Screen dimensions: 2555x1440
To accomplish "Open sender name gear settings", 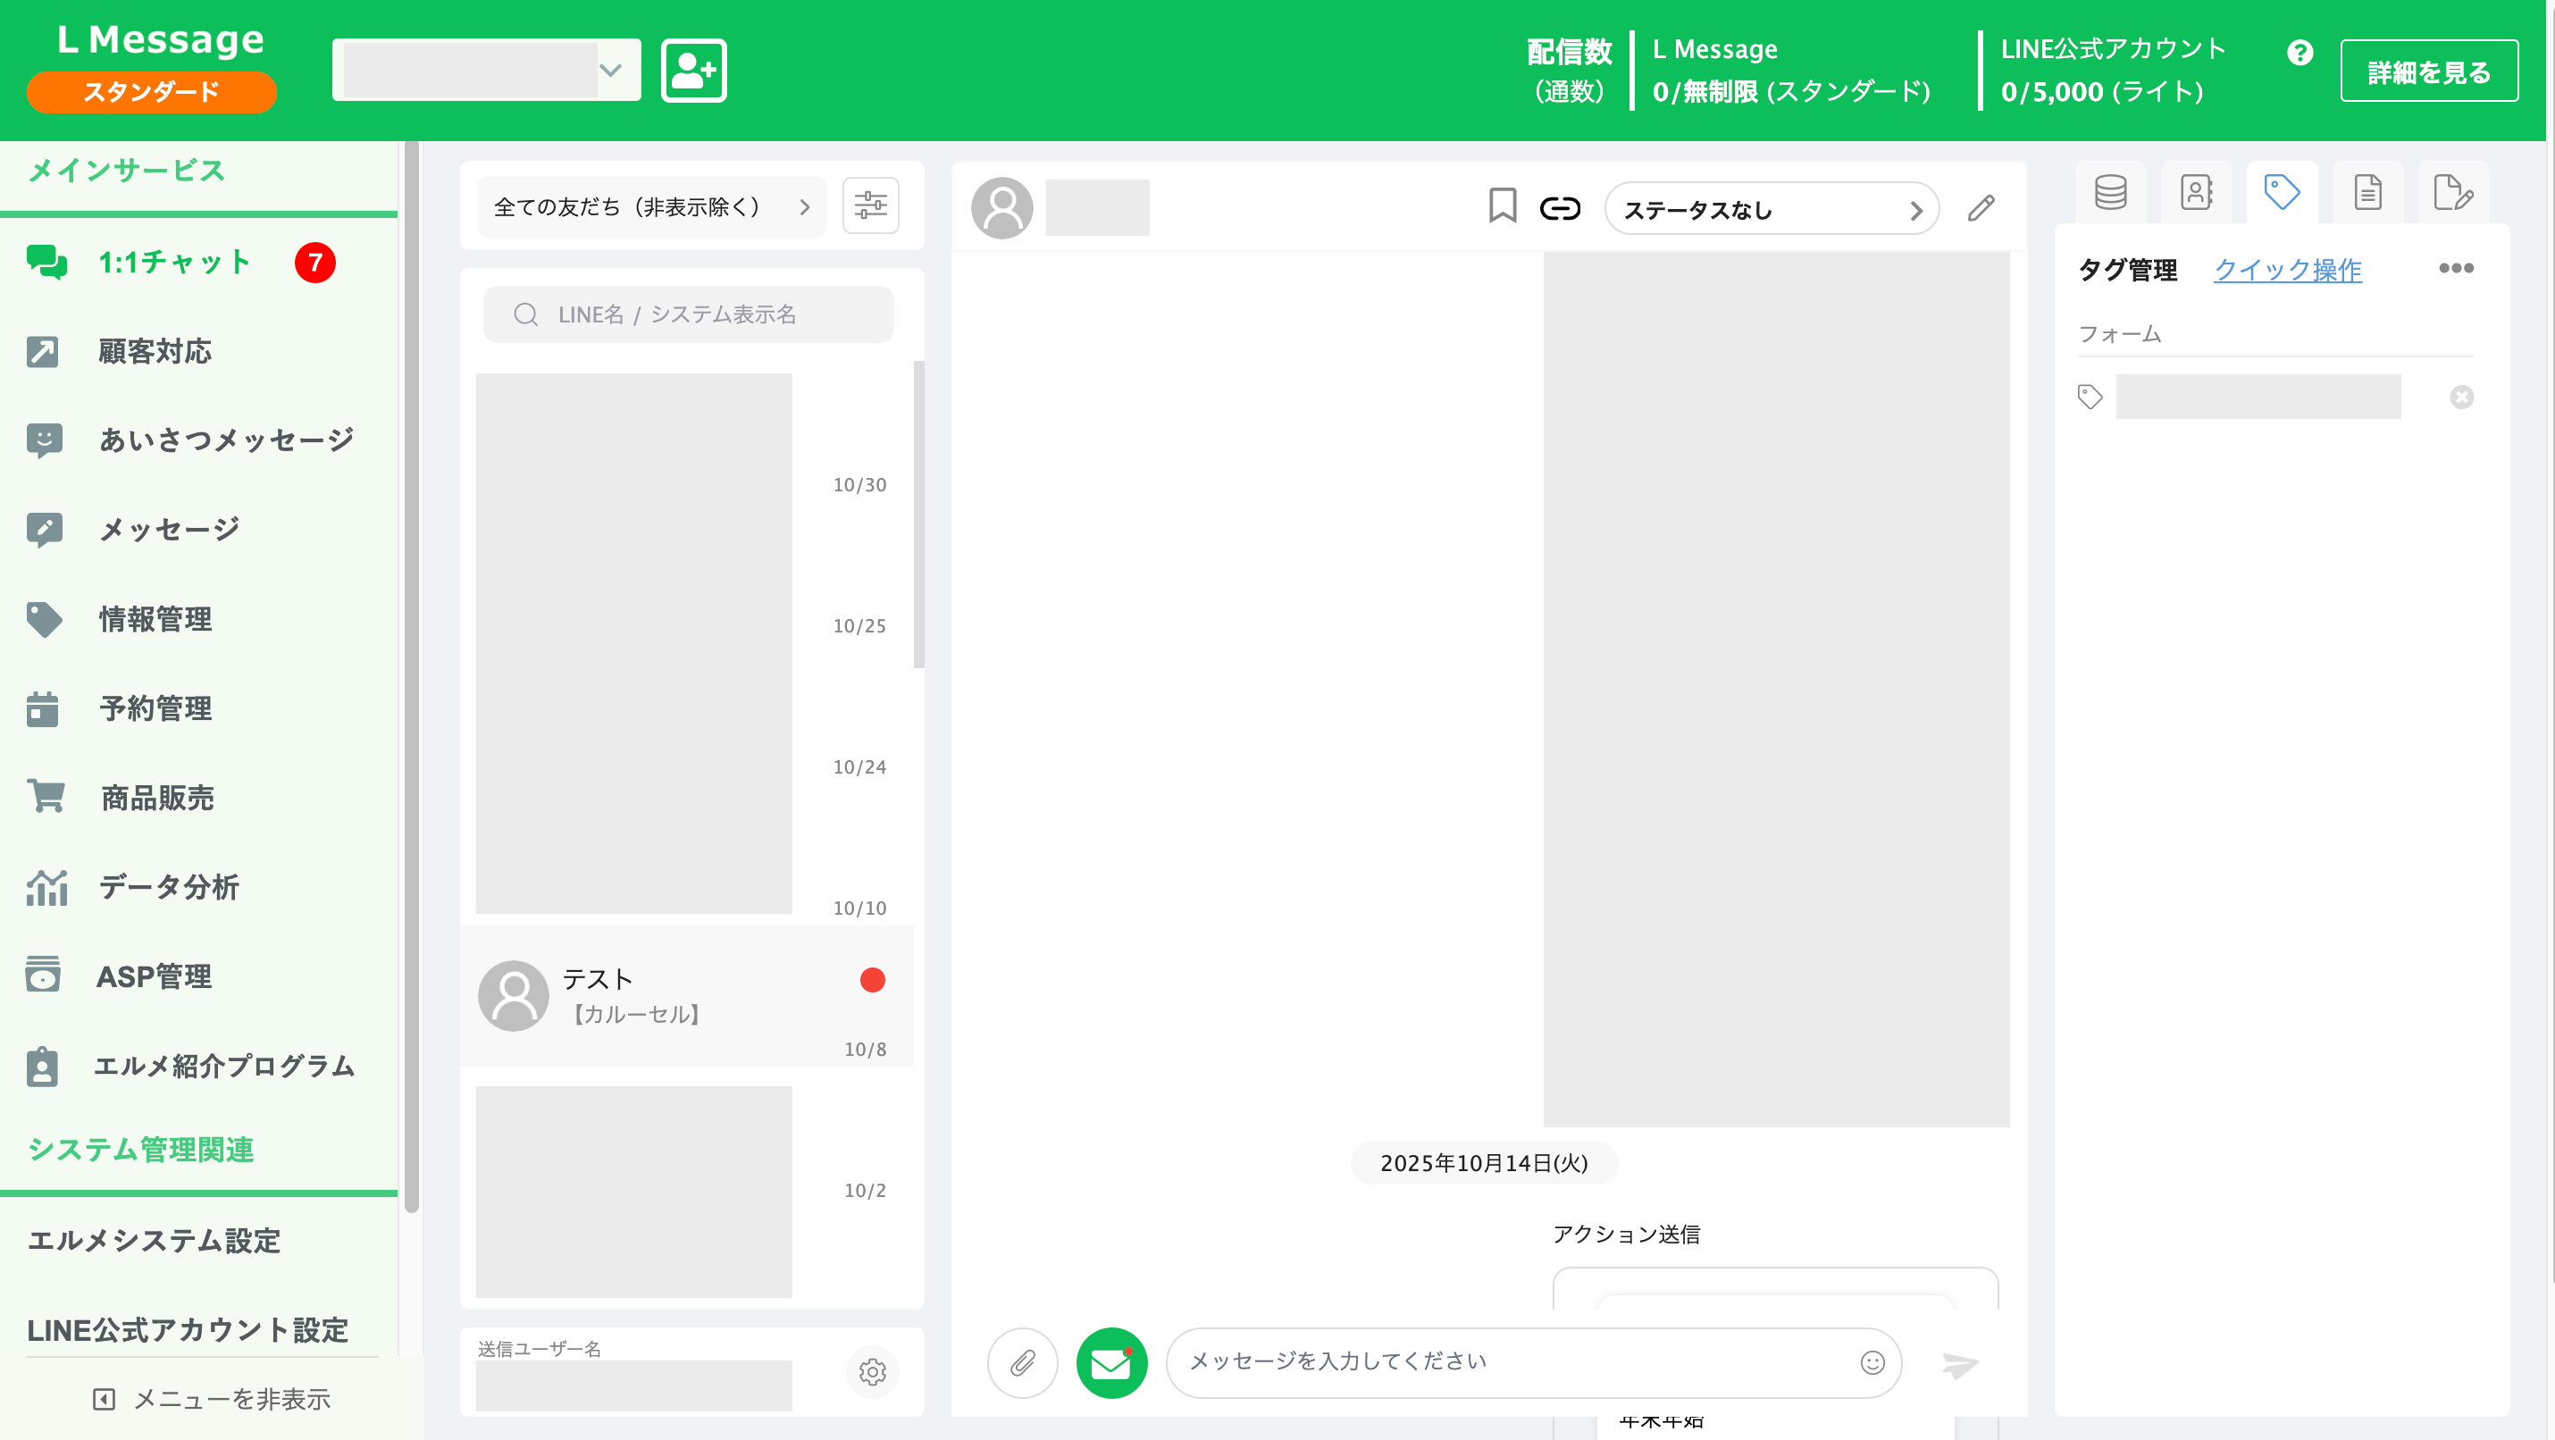I will [872, 1371].
